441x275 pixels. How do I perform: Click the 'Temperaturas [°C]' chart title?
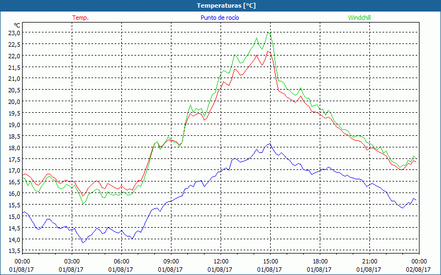(226, 5)
